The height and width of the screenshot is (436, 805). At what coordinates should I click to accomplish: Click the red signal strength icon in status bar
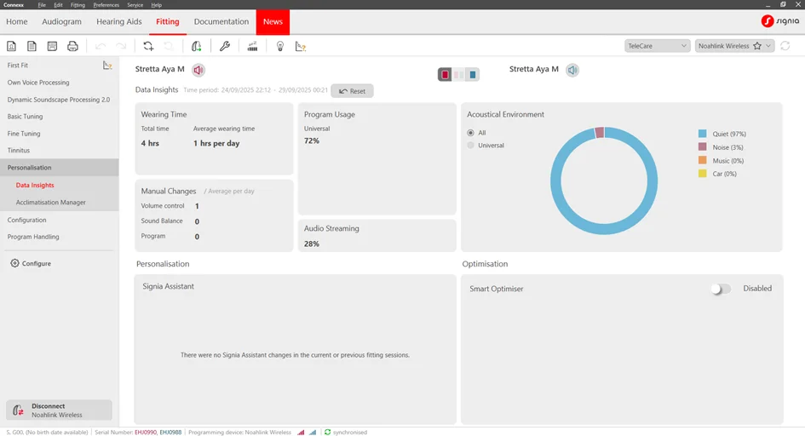(x=301, y=433)
